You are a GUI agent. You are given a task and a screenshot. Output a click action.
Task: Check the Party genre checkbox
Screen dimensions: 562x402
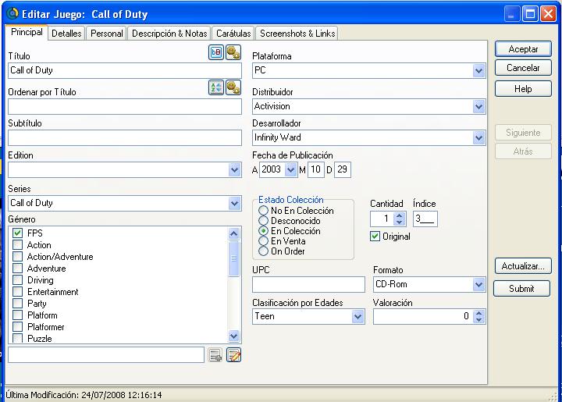pyautogui.click(x=17, y=304)
